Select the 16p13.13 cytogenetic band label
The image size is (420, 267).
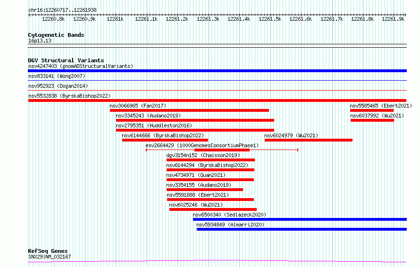[x=40, y=41]
